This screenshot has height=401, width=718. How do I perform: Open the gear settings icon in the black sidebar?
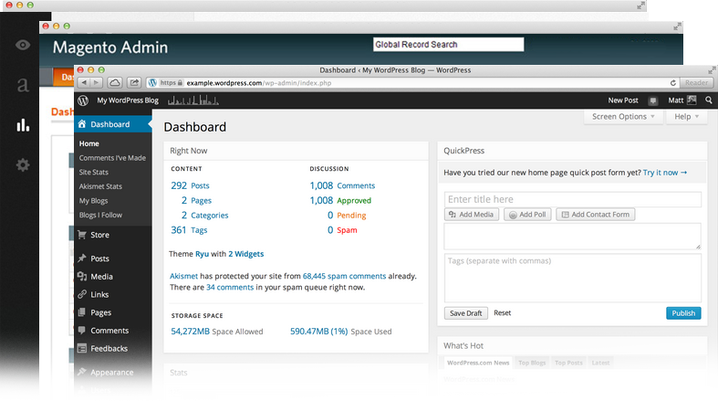(23, 164)
